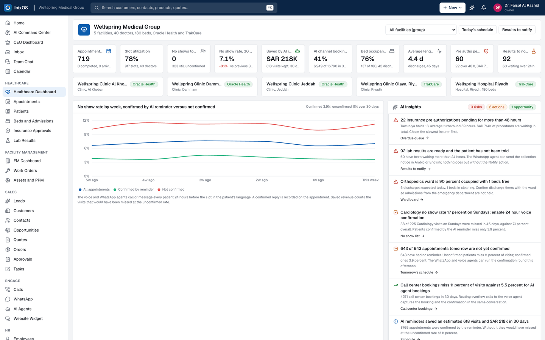Click the Home icon in sidebar
The width and height of the screenshot is (545, 340).
tap(8, 23)
